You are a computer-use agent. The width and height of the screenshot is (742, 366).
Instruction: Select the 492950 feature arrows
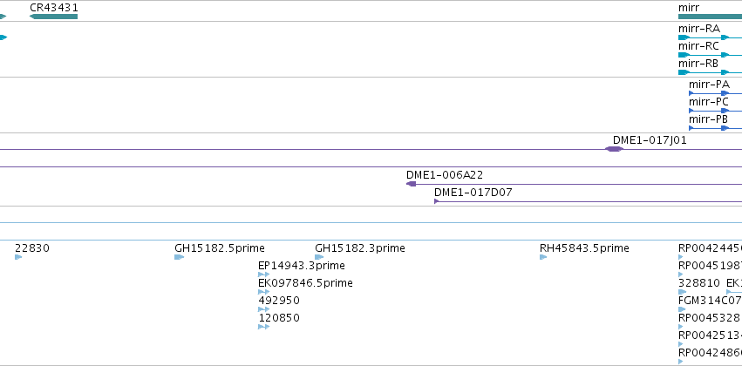(x=263, y=309)
